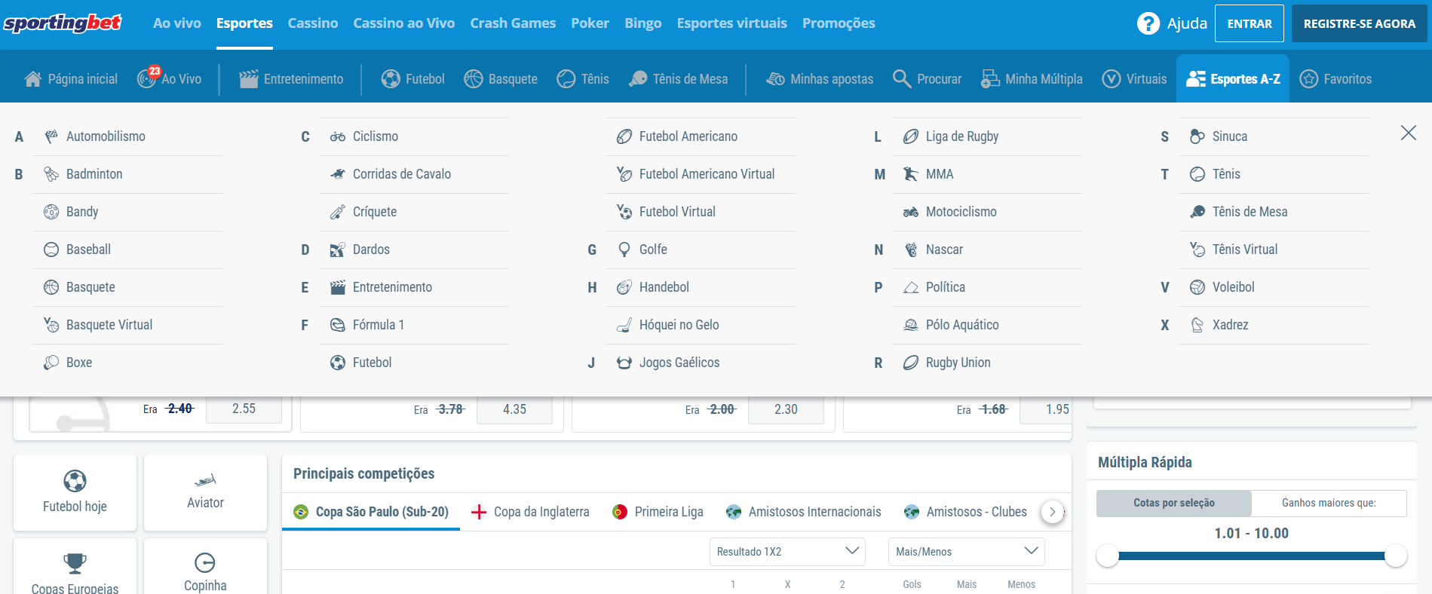Click REGISTRE-SE AGORA button
The image size is (1432, 594).
click(x=1360, y=23)
